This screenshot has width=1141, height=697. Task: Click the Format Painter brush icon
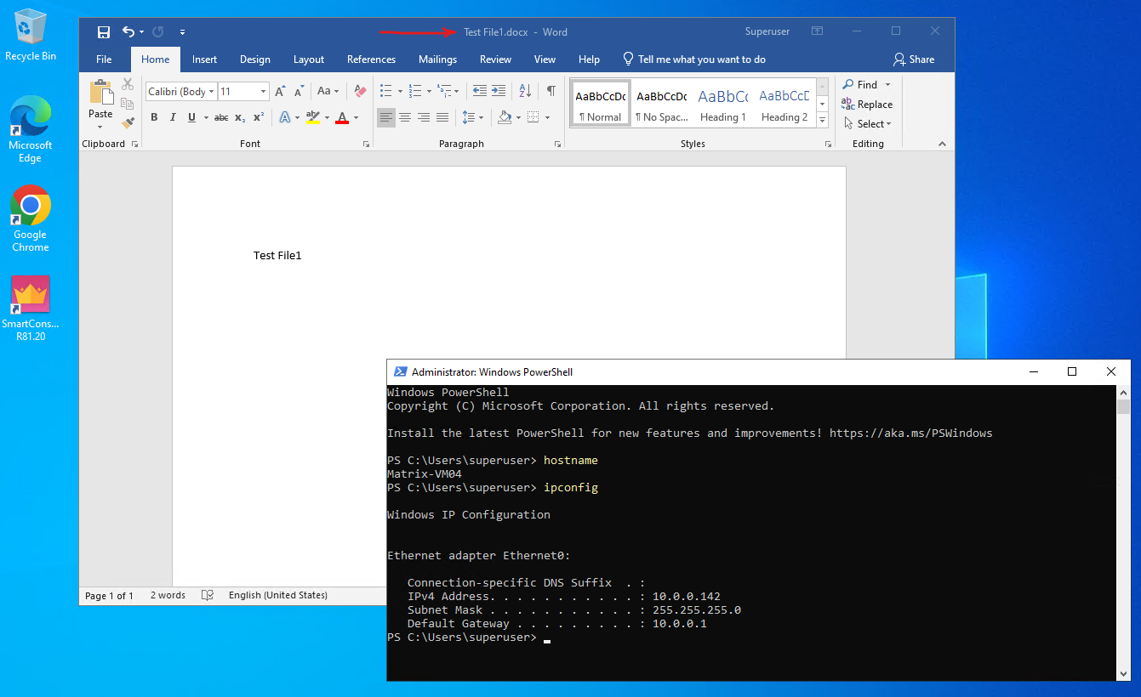coord(128,123)
